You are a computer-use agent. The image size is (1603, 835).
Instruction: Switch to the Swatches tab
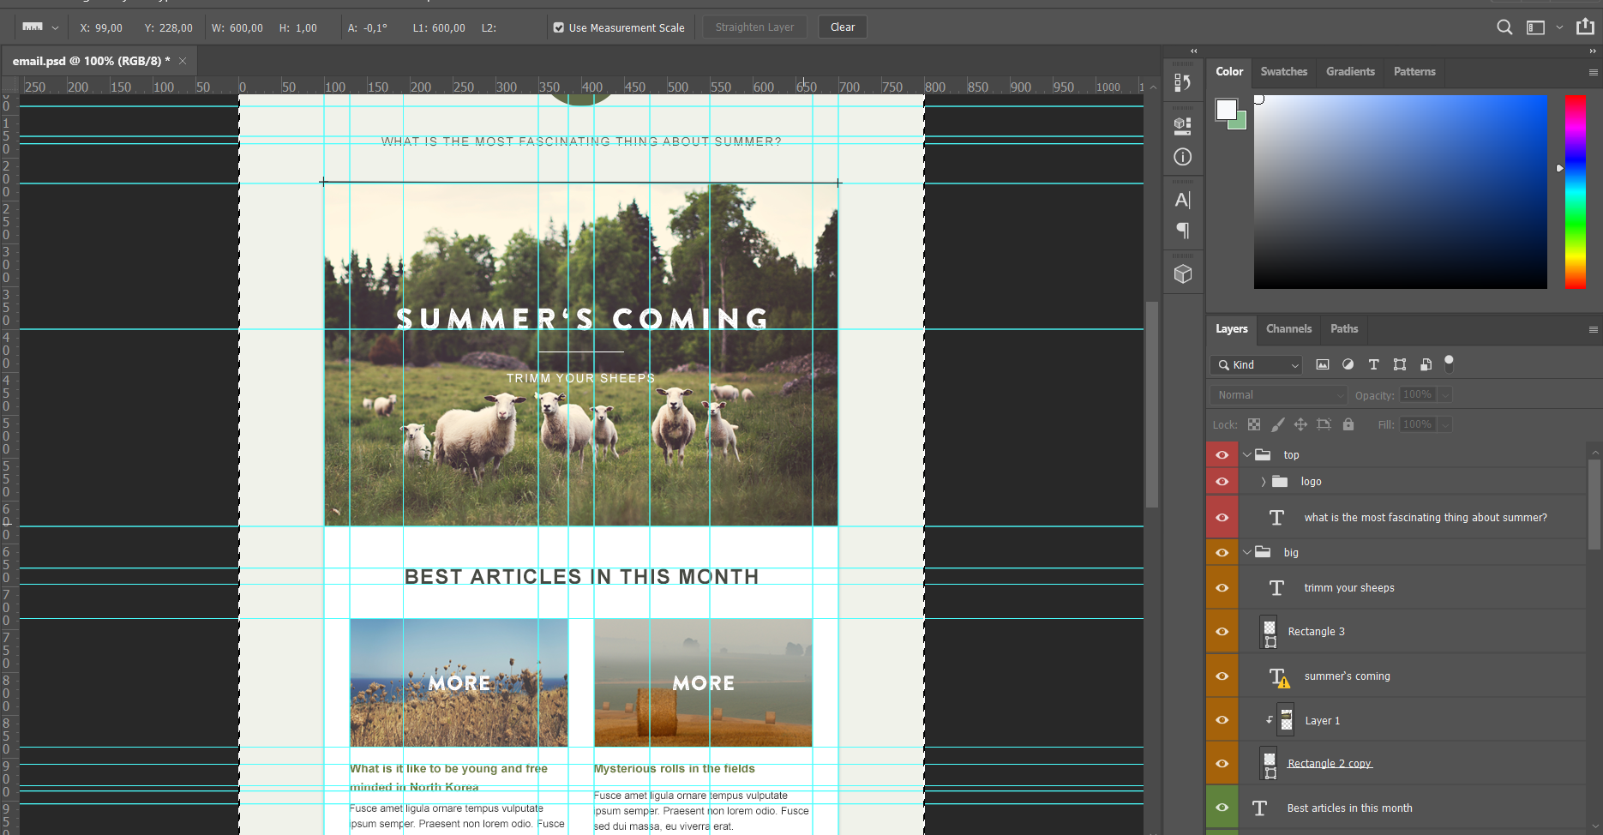1283,72
